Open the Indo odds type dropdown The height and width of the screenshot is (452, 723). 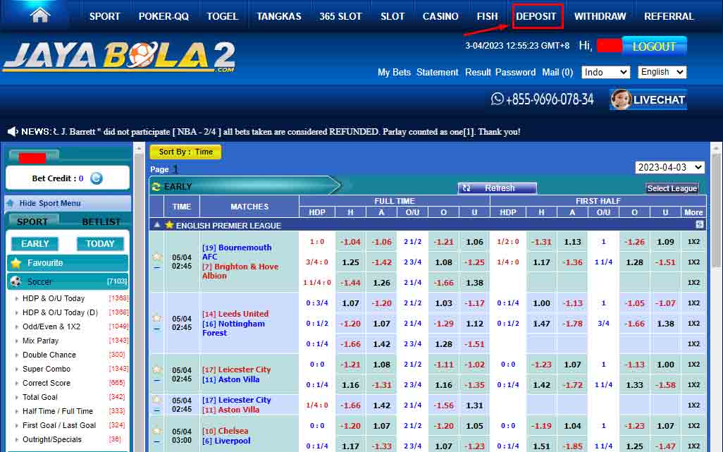(605, 72)
